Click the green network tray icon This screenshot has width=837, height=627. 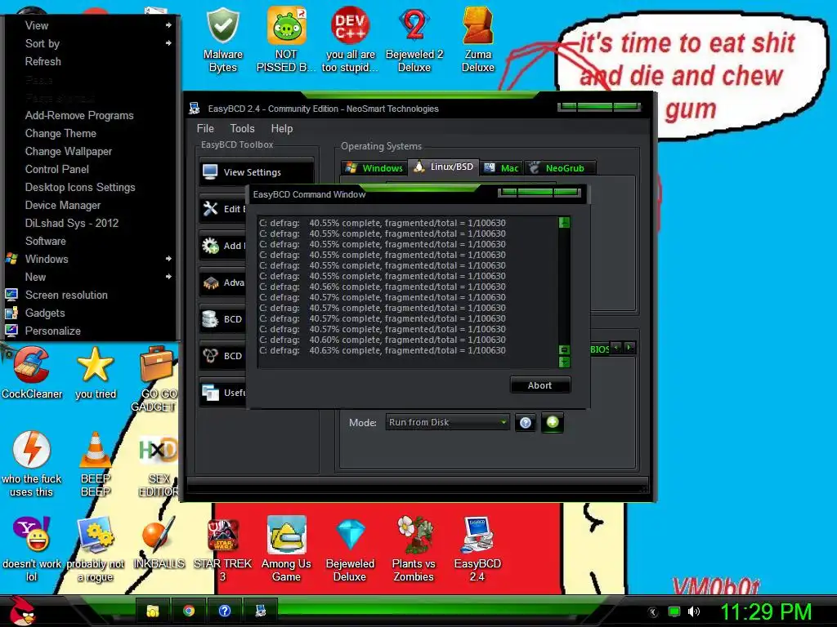point(674,611)
